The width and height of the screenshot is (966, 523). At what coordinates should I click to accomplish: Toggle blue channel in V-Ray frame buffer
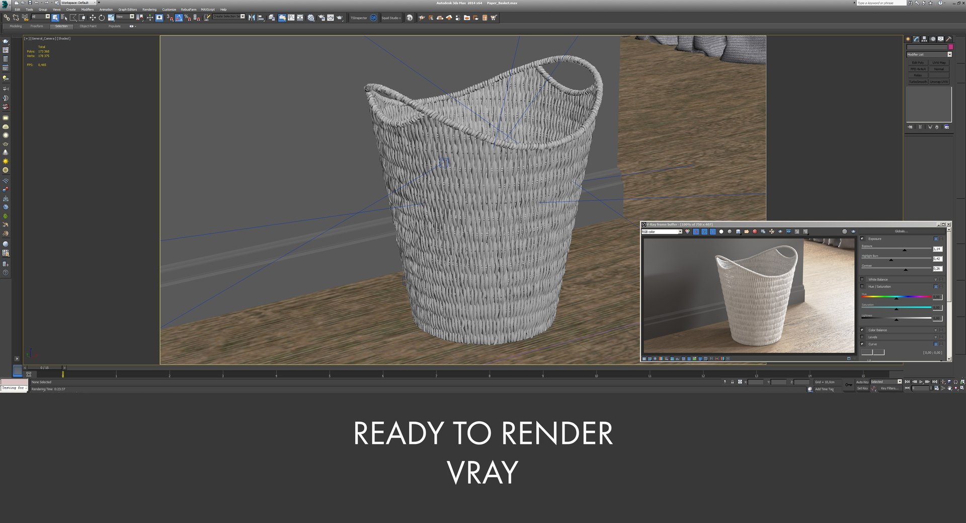(713, 232)
